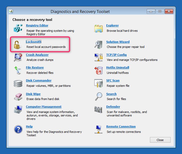Minimize the Diagnostics and Recovery Toolset window

coord(151,11)
